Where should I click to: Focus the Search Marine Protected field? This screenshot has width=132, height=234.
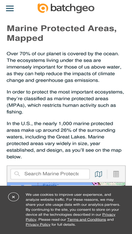point(50,174)
